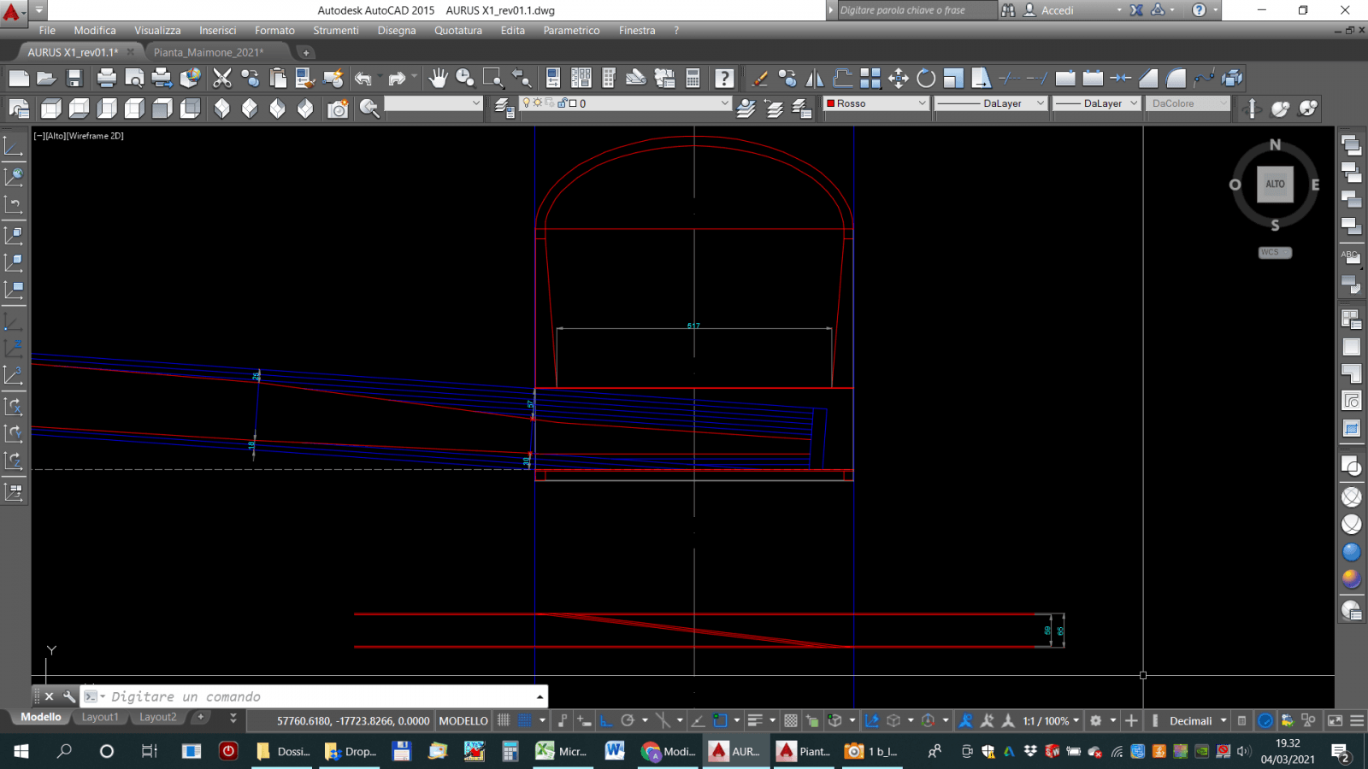
Task: Click the Mirror tool icon
Action: tap(815, 79)
